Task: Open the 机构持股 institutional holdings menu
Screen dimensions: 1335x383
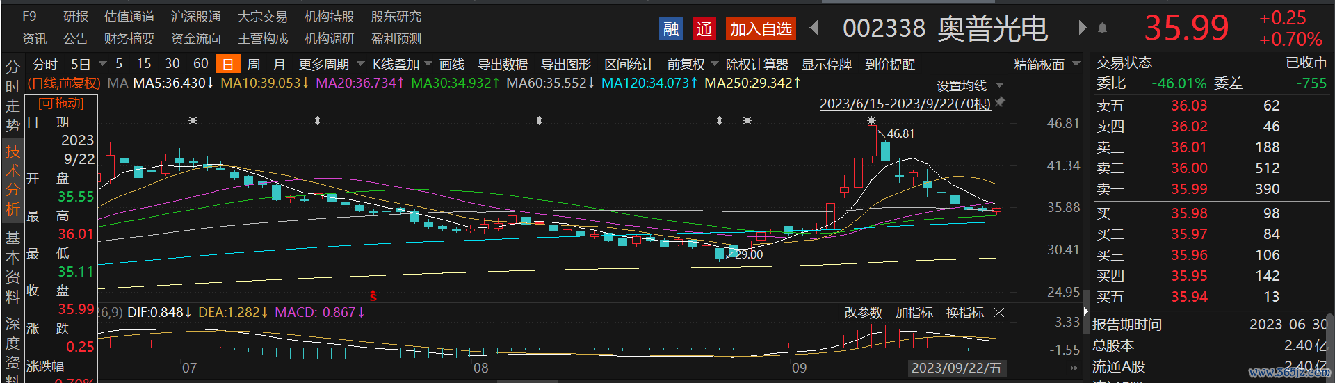Action: coord(330,16)
